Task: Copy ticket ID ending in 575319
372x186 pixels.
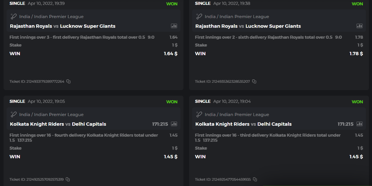Action: [x=68, y=179]
